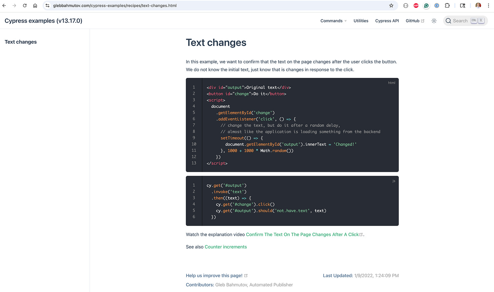Toggle reading mode from the toolbar
This screenshot has height=292, width=494.
(x=462, y=5)
